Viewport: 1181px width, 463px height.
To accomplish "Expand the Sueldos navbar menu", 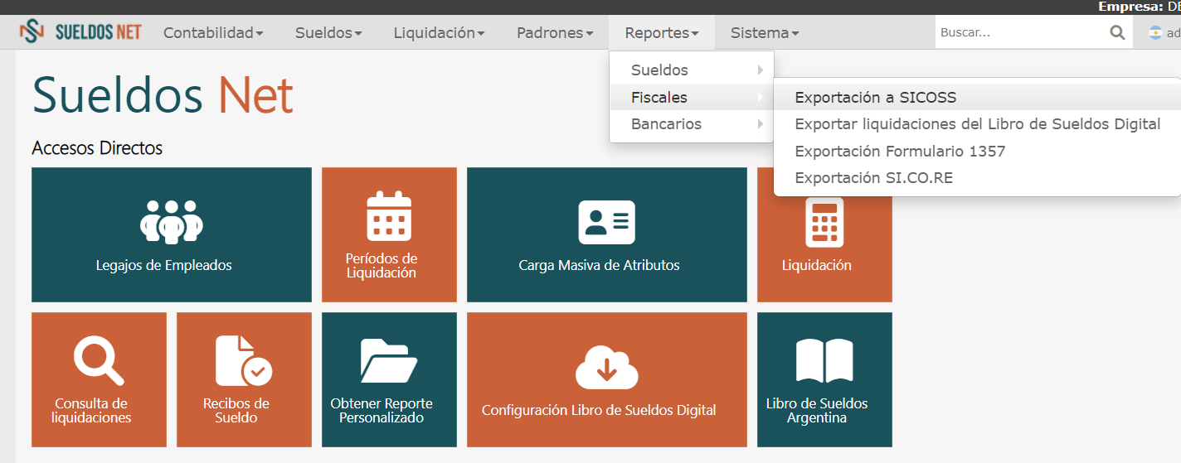I will pyautogui.click(x=328, y=33).
